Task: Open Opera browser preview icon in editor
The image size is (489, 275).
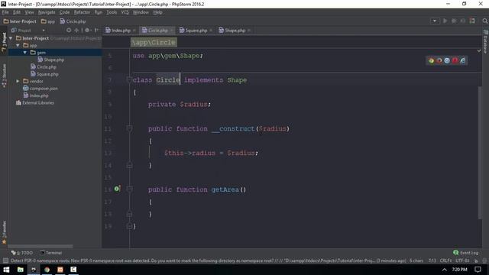Action: pyautogui.click(x=455, y=61)
